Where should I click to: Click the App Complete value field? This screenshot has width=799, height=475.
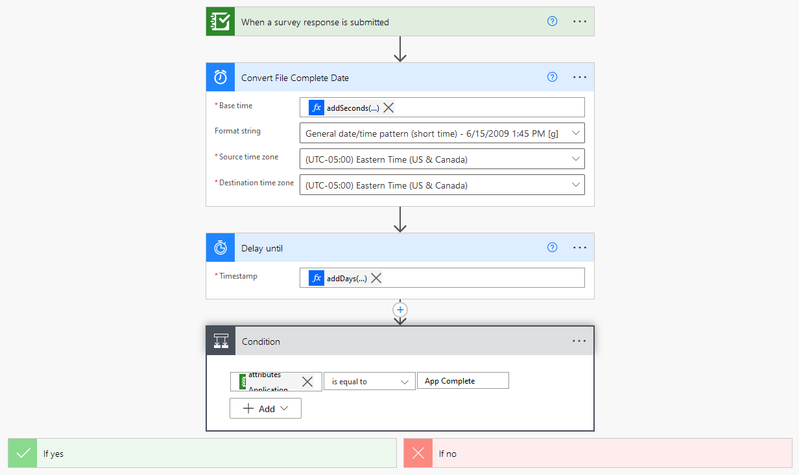click(462, 381)
